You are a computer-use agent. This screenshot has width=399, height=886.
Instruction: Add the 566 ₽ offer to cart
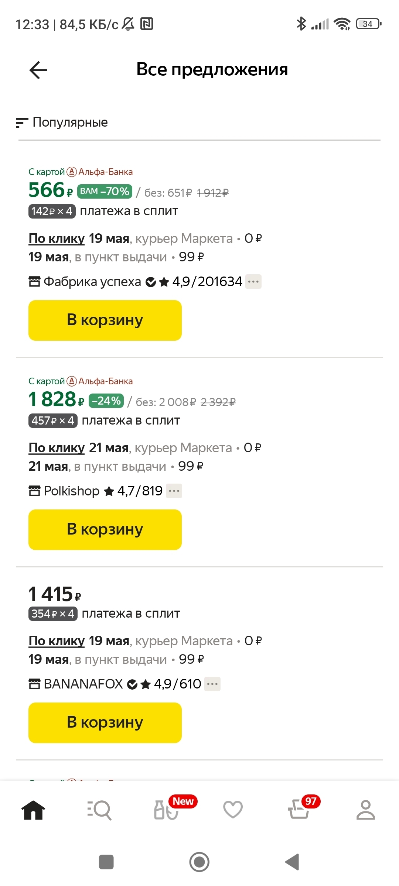pos(105,320)
